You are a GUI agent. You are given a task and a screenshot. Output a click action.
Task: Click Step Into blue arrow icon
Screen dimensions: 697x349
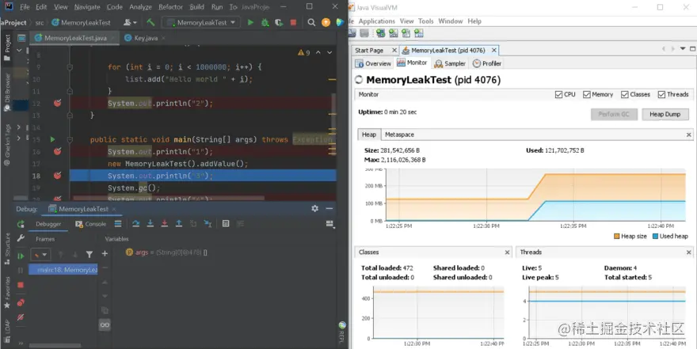(x=150, y=224)
